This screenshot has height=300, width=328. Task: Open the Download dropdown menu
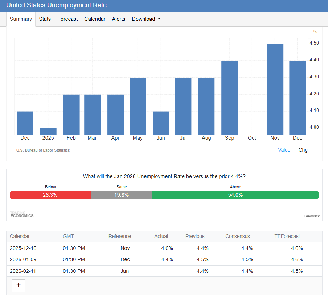pyautogui.click(x=146, y=19)
